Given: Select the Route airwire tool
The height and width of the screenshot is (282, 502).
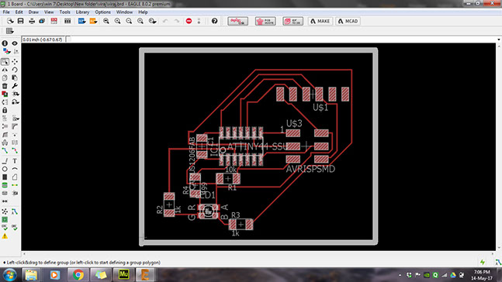Looking at the screenshot, I should [5, 150].
